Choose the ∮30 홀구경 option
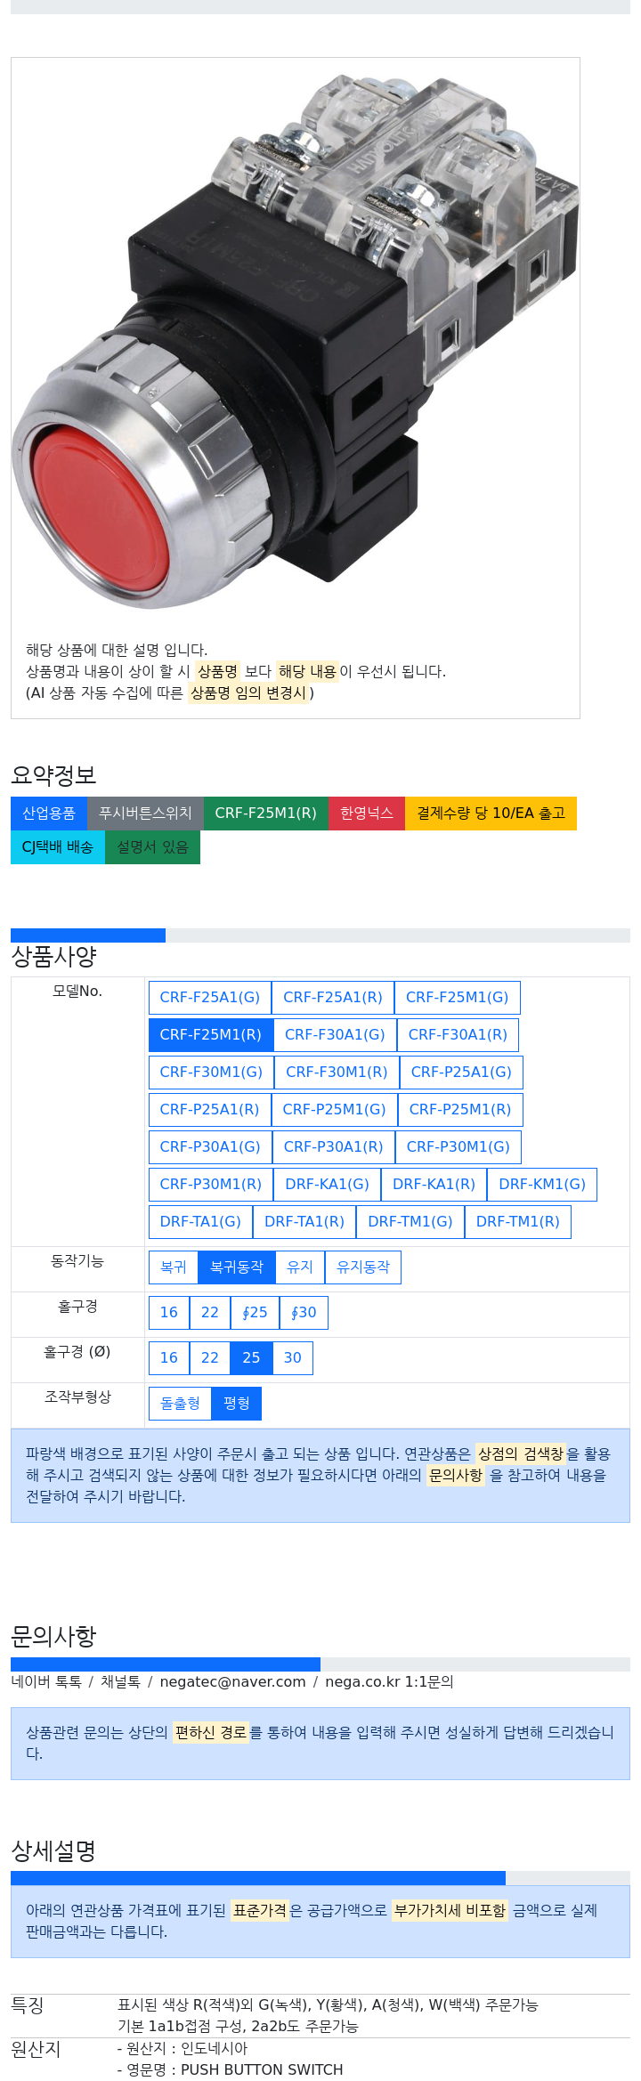Viewport: 641px width, 2081px height. click(304, 1313)
